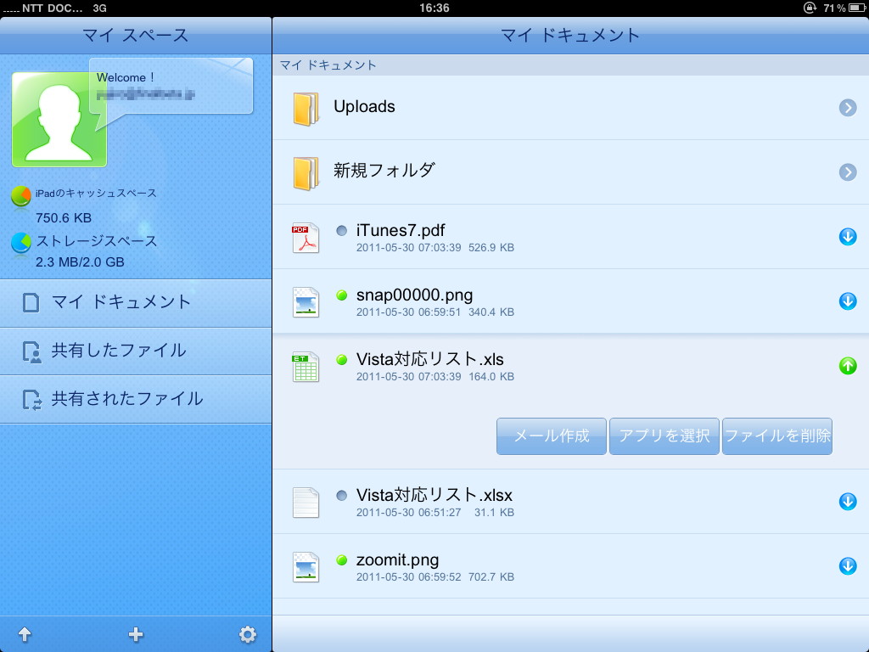Tap ファイルを削除 to delete the file
Viewport: 869px width, 652px height.
click(776, 436)
